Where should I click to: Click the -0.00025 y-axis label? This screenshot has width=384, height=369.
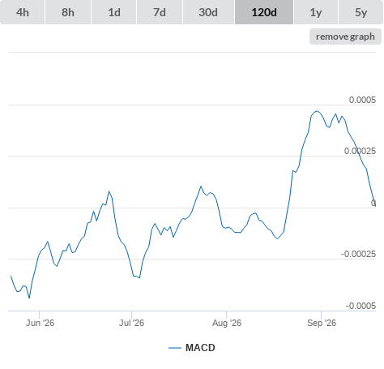pos(358,254)
